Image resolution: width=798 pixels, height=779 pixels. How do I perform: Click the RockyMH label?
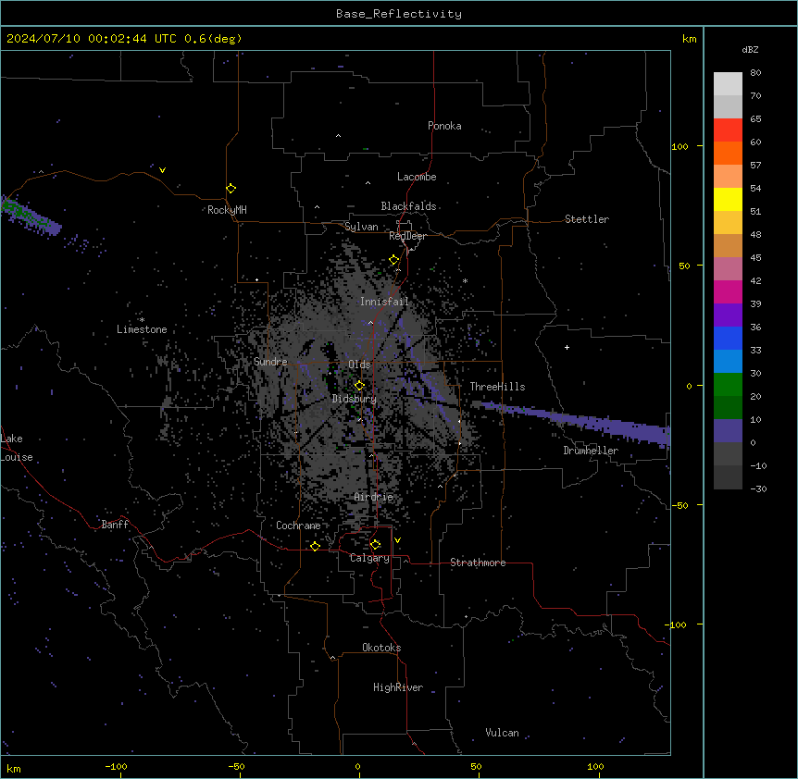point(227,210)
